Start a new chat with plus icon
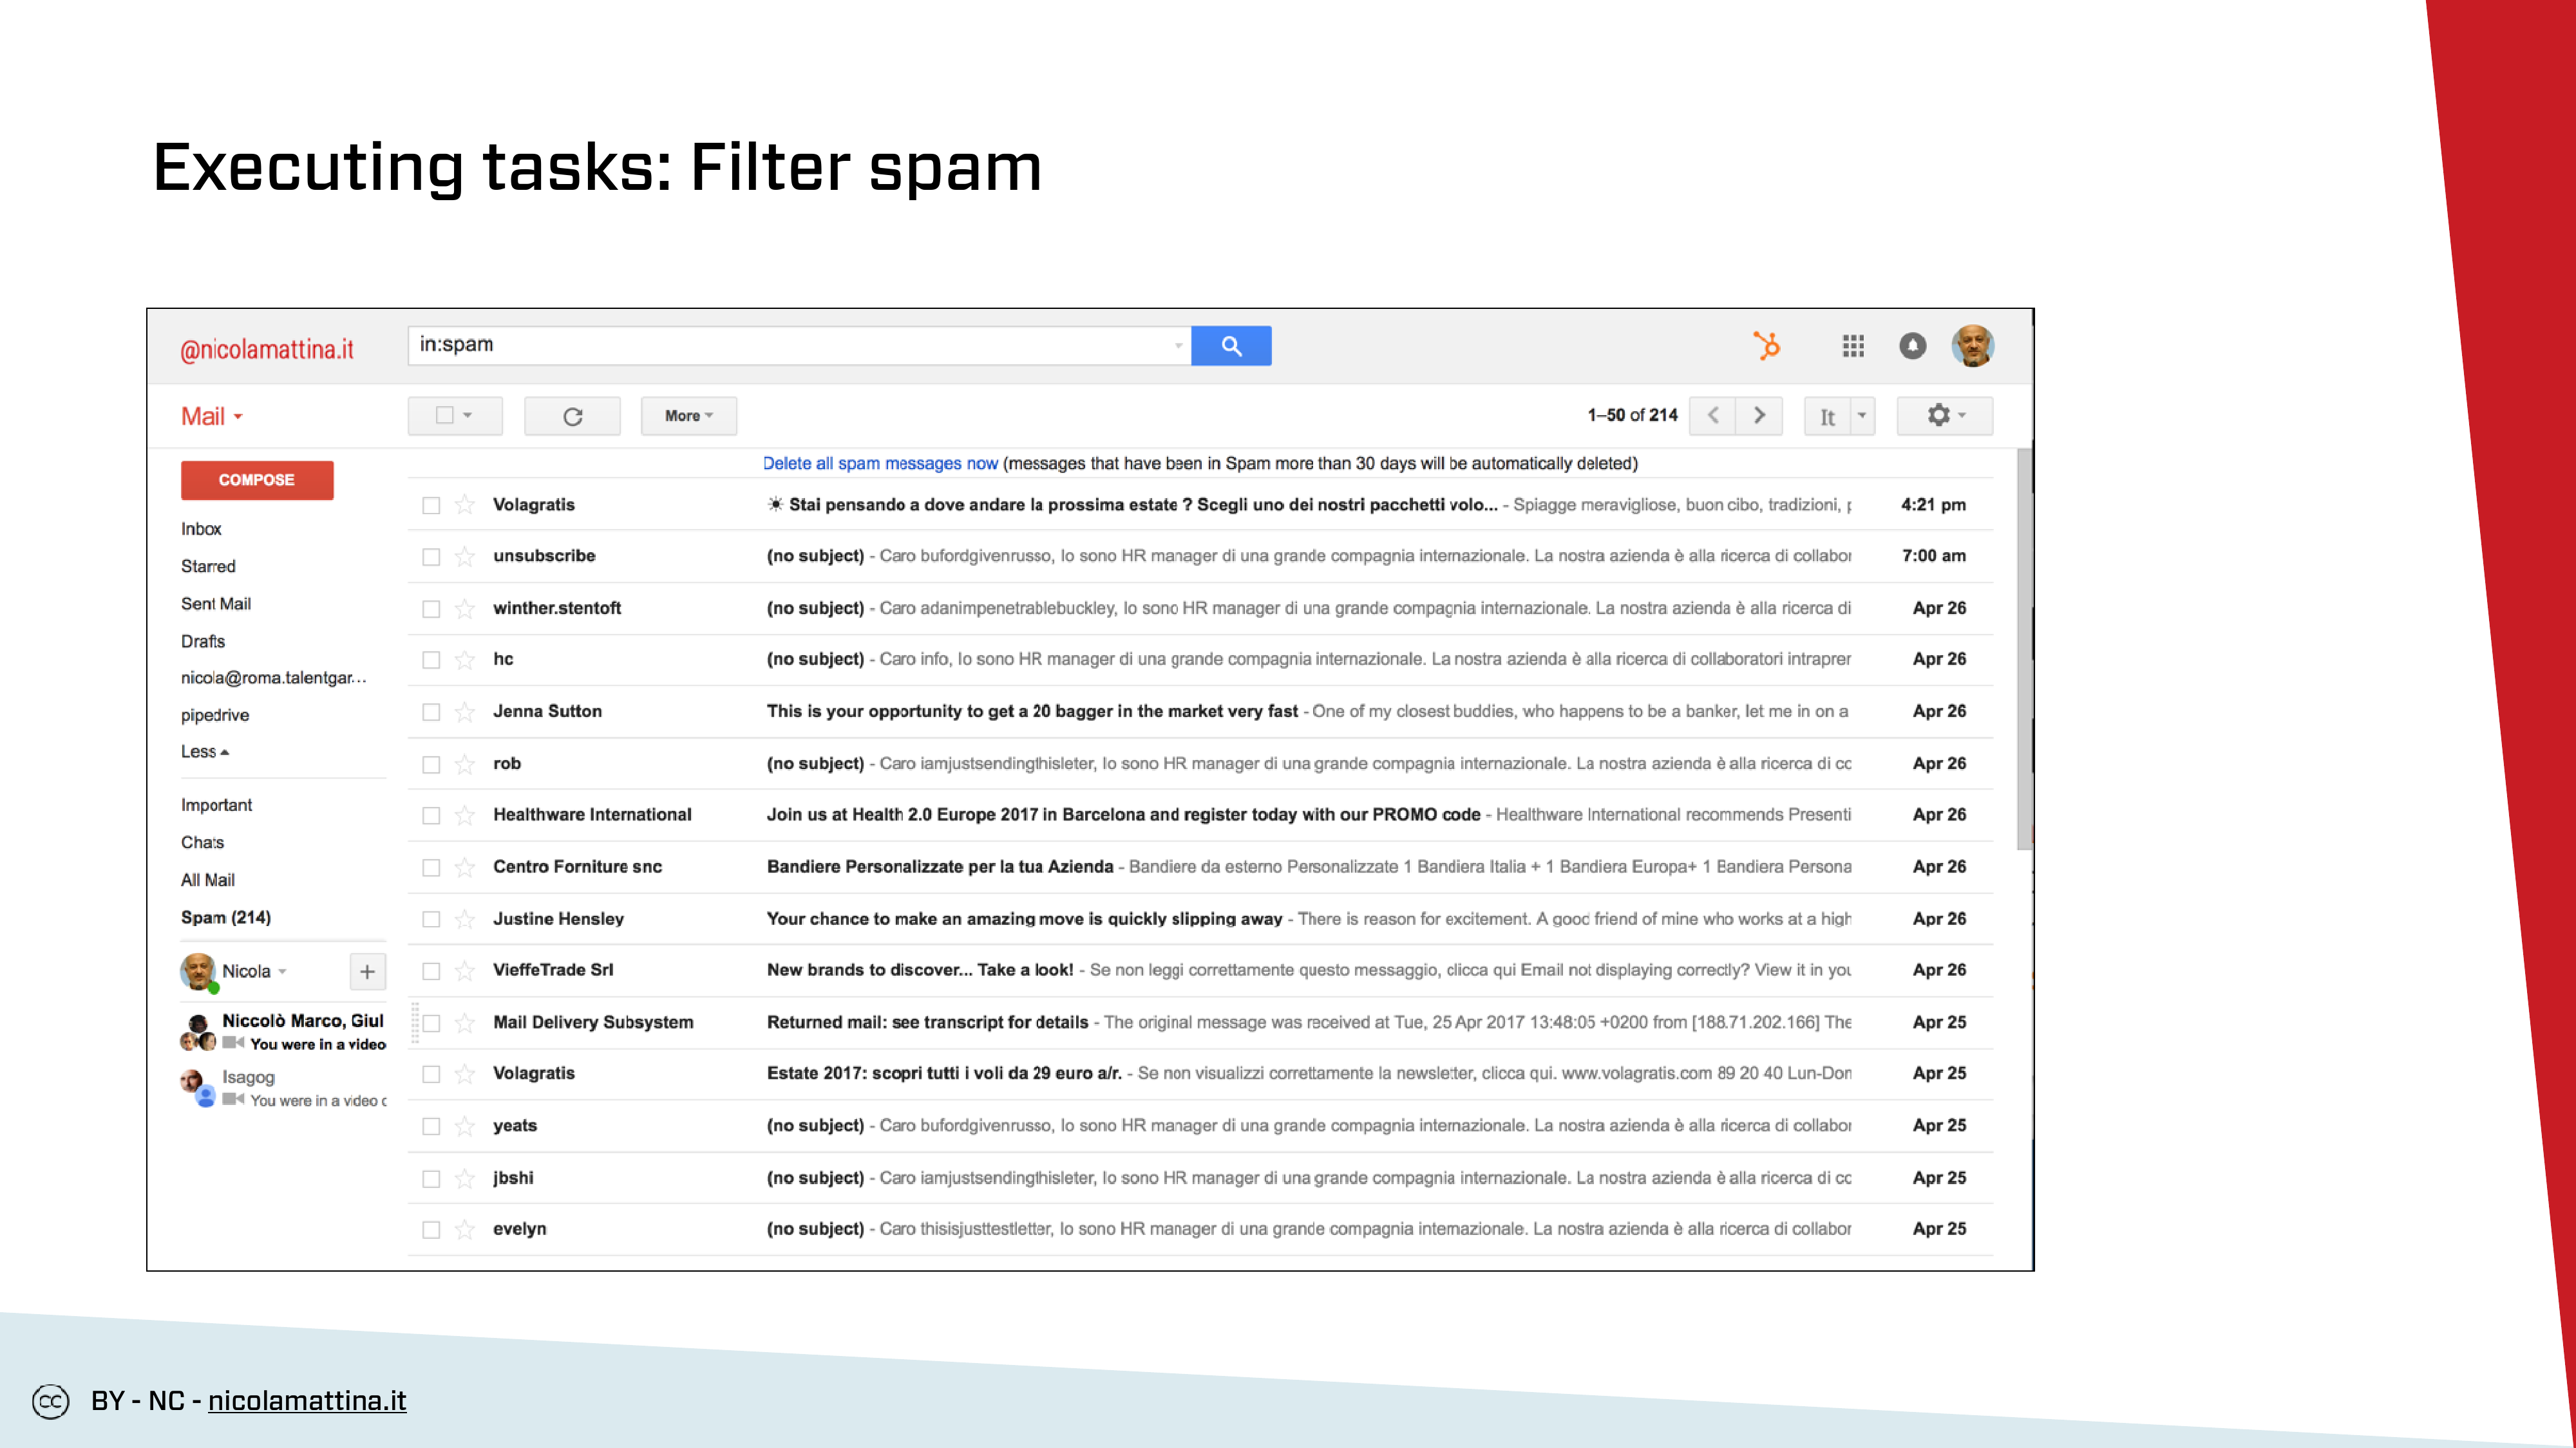2576x1448 pixels. coord(367,971)
